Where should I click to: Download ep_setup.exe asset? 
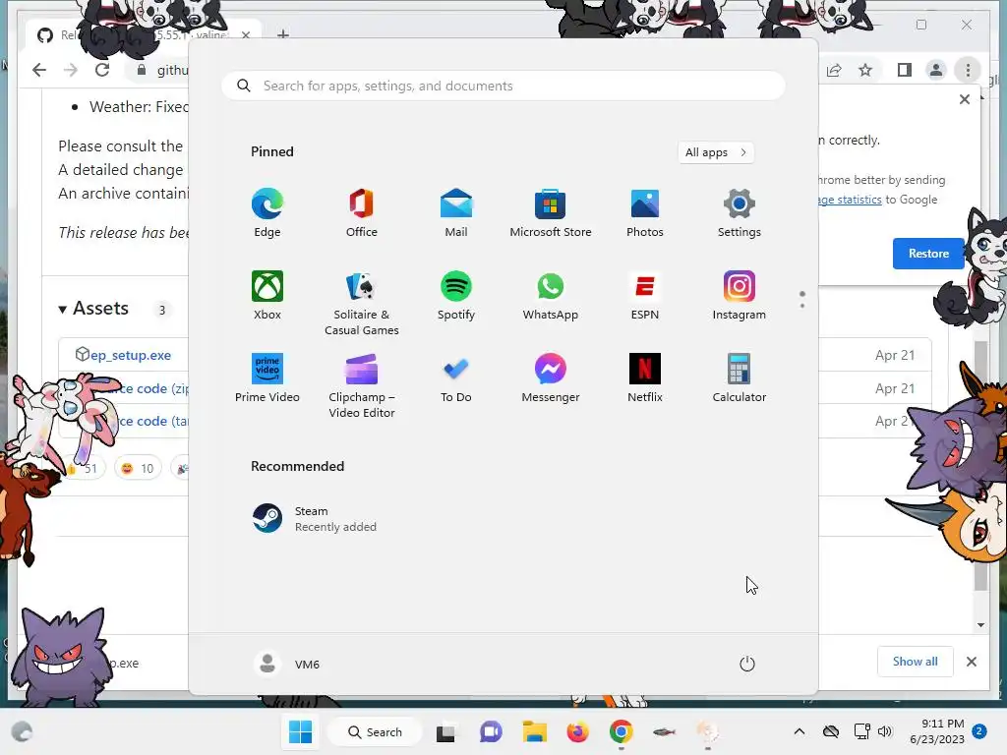click(x=131, y=355)
